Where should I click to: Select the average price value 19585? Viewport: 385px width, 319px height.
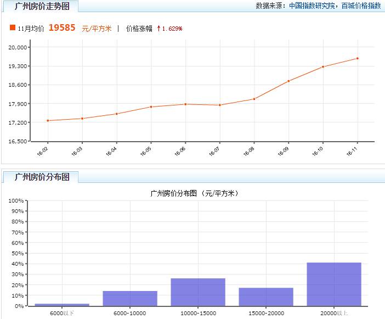62,27
